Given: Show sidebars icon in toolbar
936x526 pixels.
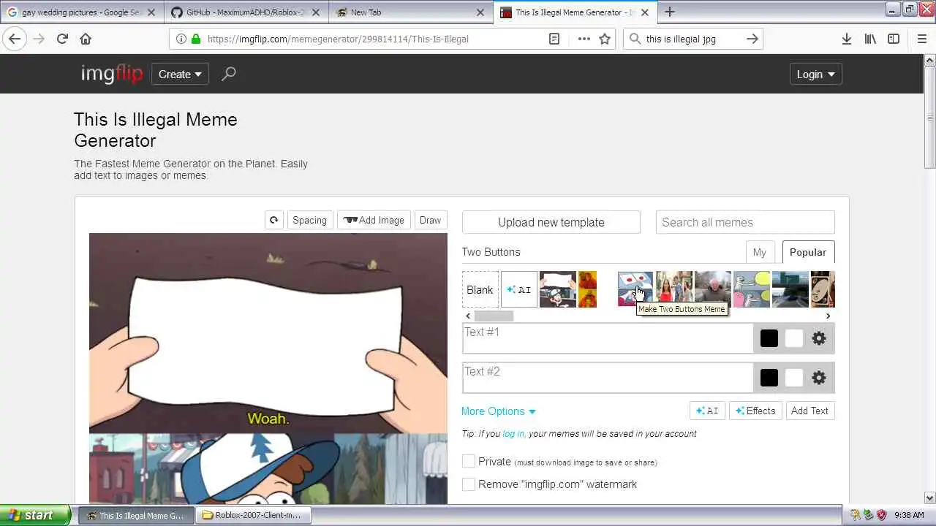Looking at the screenshot, I should tap(894, 39).
